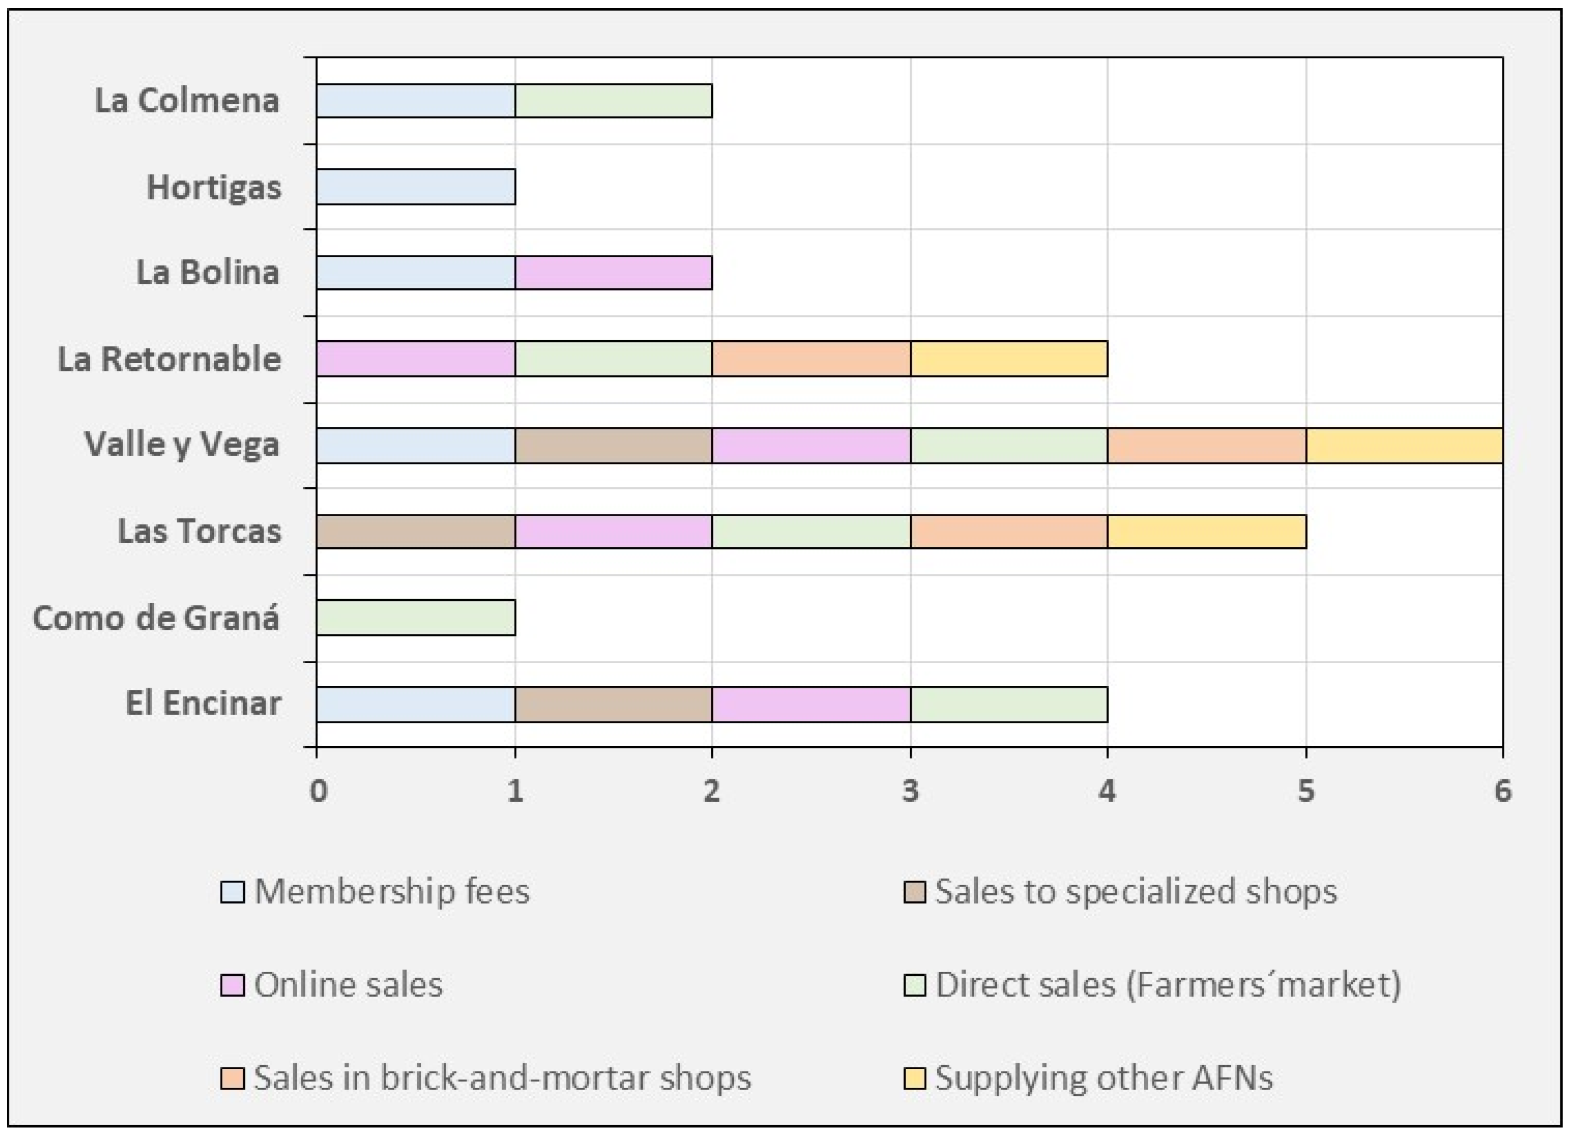1572x1138 pixels.
Task: Click La Bolina's pink online sales segment
Action: (614, 273)
